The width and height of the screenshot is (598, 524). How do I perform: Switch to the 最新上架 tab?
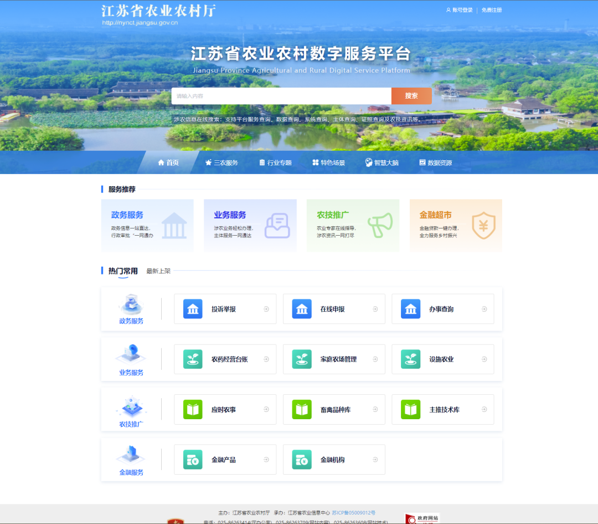click(158, 271)
